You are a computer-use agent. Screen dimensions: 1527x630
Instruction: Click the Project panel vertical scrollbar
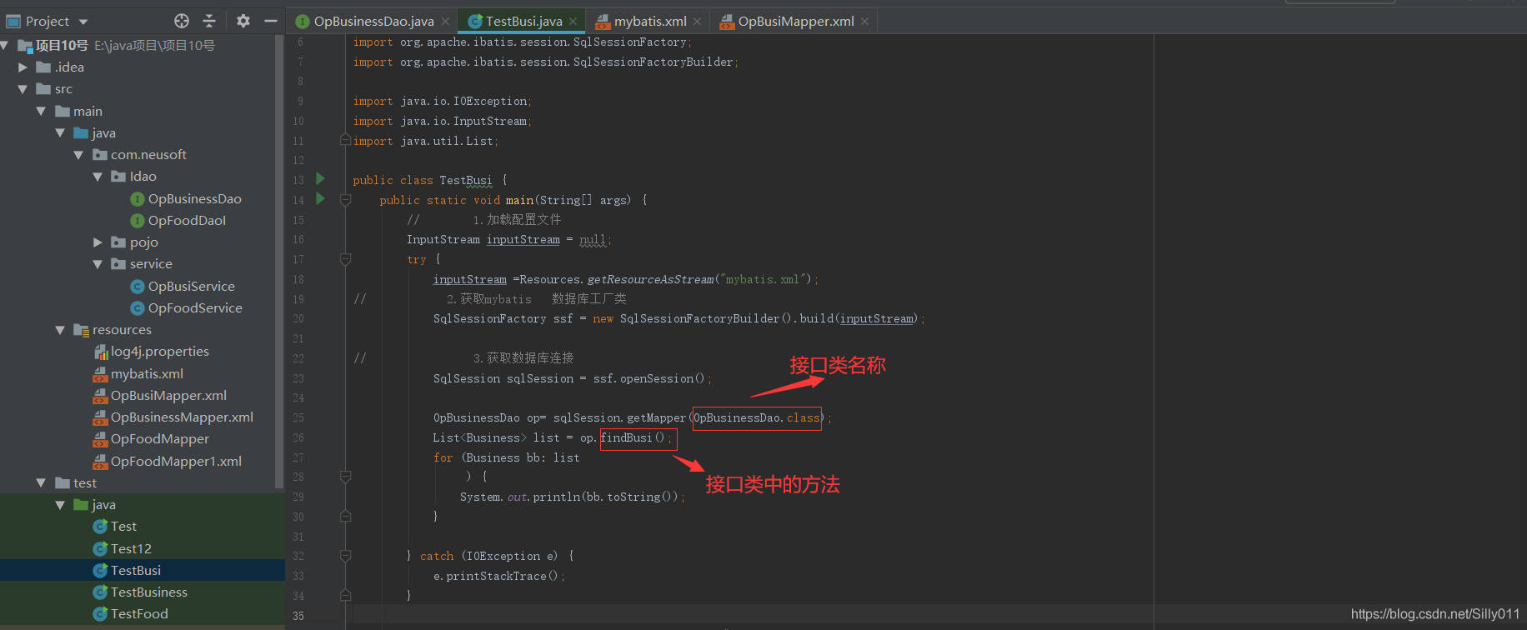[x=279, y=262]
